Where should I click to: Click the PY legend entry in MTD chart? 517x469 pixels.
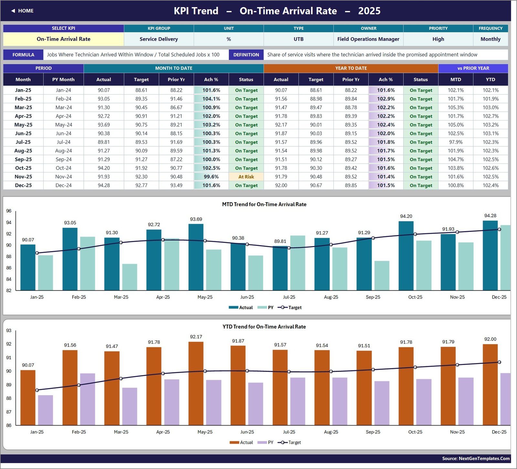(x=266, y=307)
